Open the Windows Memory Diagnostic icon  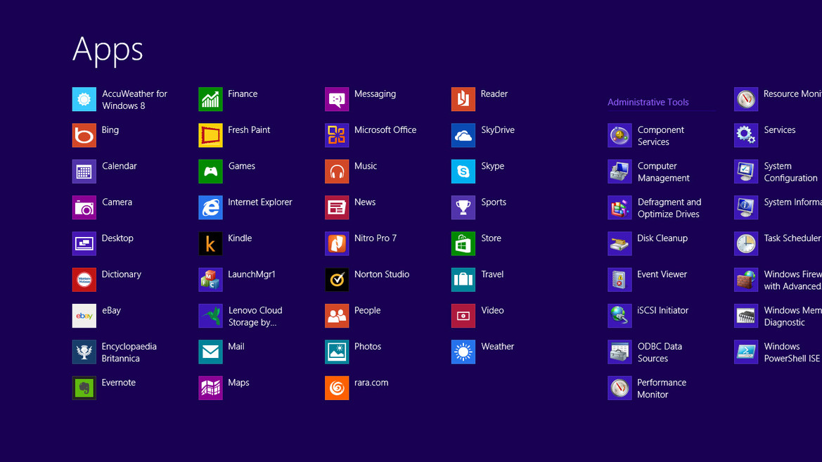point(746,316)
